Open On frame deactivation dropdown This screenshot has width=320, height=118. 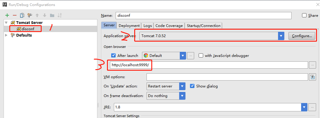tap(166, 96)
